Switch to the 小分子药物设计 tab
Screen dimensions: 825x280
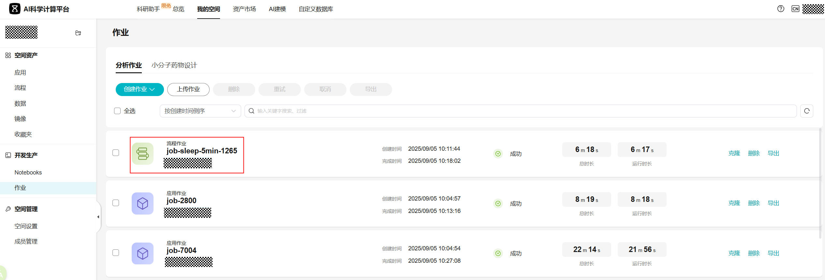tap(174, 65)
